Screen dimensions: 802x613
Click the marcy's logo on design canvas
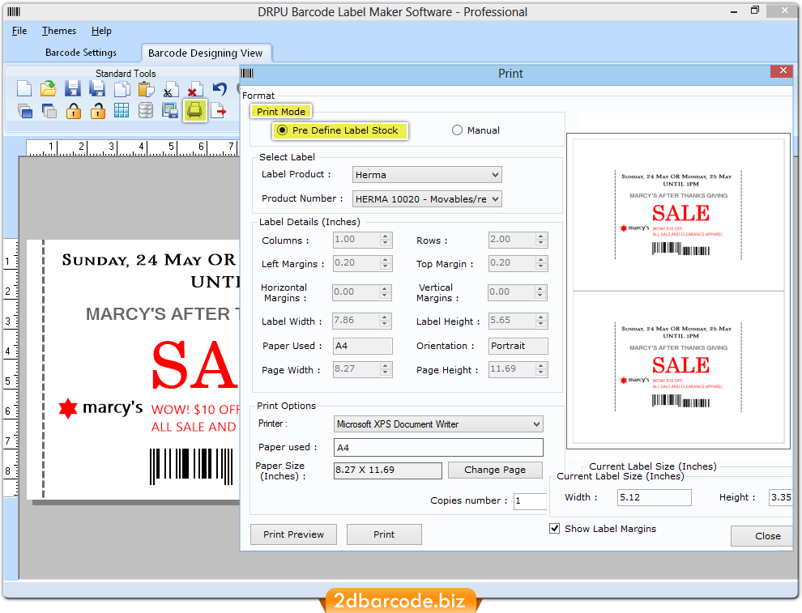(x=100, y=408)
